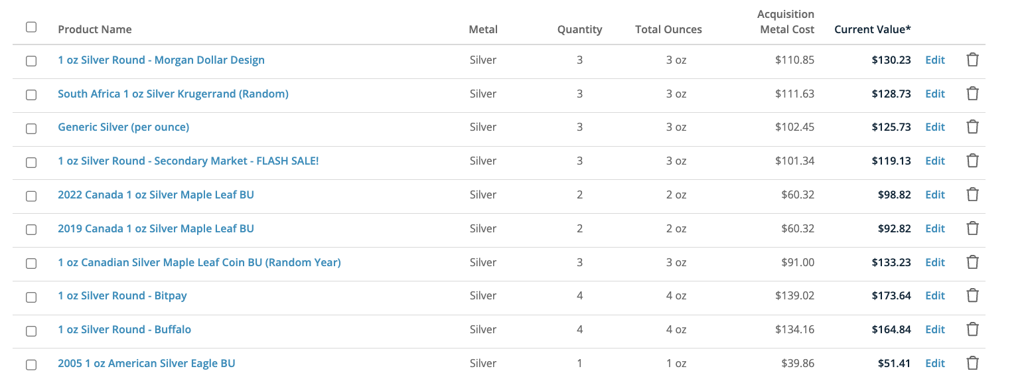1026x389 pixels.
Task: Click the Product Name column header
Action: point(95,29)
